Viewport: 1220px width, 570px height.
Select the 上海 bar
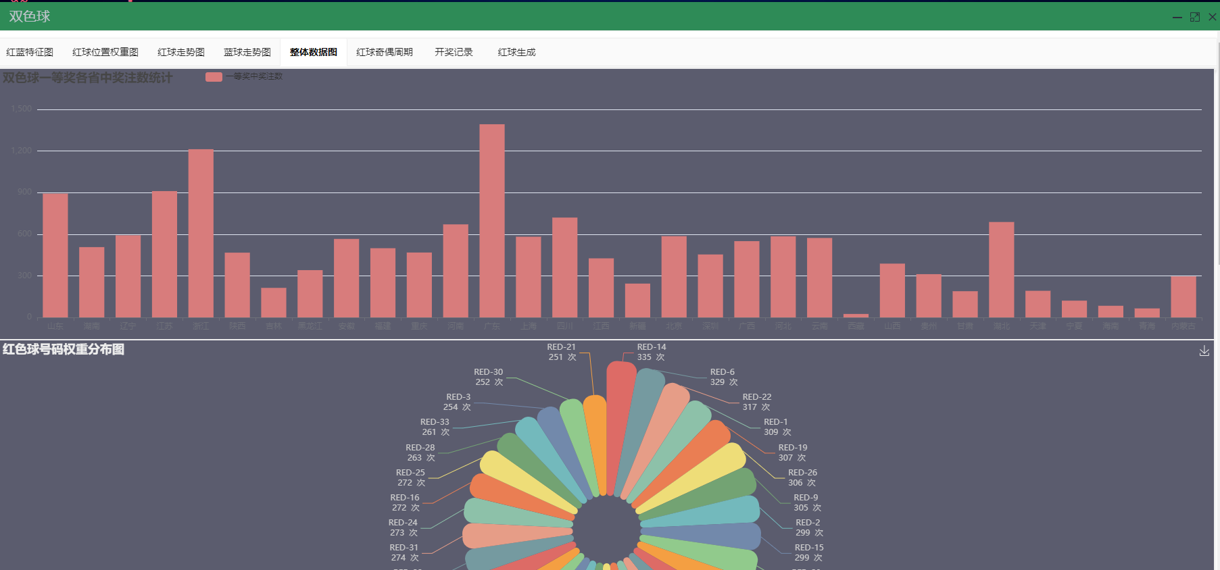click(x=529, y=277)
